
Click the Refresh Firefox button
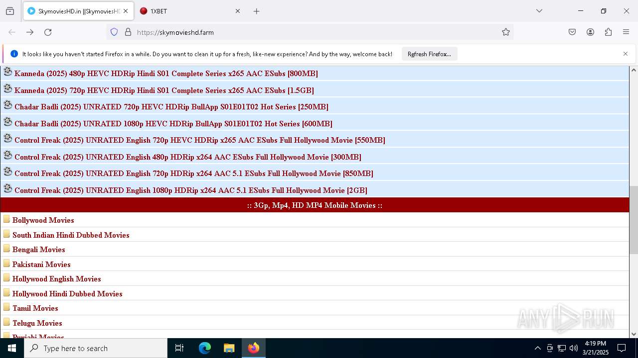[x=429, y=54]
